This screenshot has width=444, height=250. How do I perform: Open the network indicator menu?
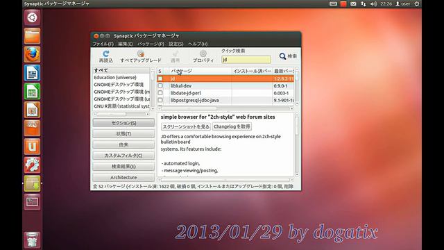click(x=364, y=3)
